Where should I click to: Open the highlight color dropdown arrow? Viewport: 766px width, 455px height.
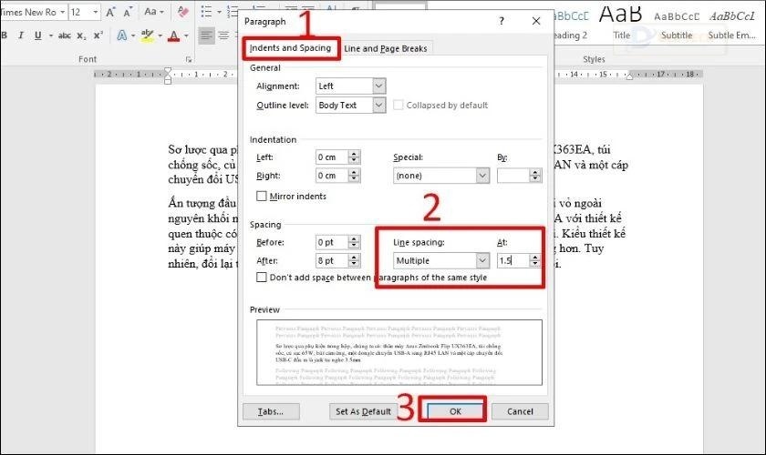[x=160, y=35]
